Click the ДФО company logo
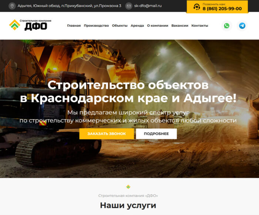259x215 pixels. tap(30, 25)
